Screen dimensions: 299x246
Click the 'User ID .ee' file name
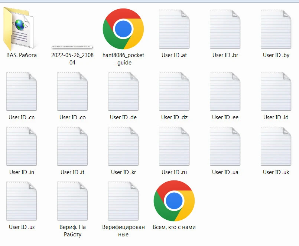[225, 117]
